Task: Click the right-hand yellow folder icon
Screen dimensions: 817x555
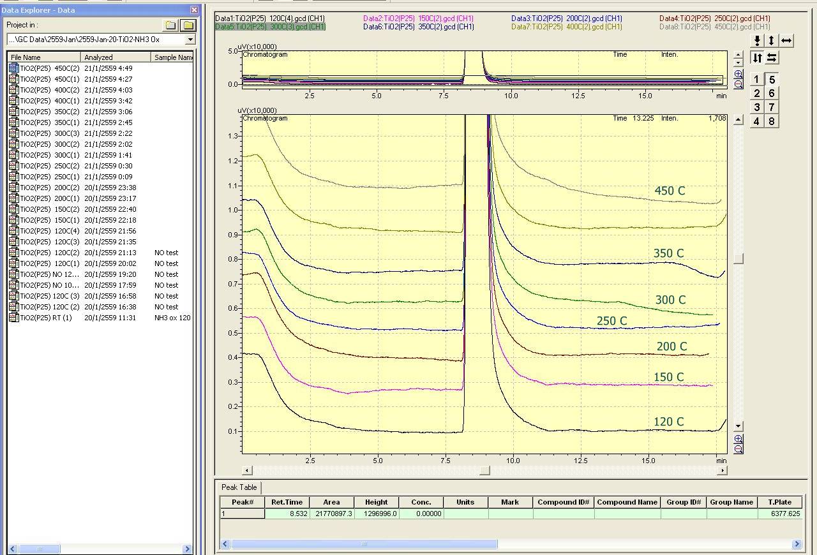Action: (x=188, y=26)
